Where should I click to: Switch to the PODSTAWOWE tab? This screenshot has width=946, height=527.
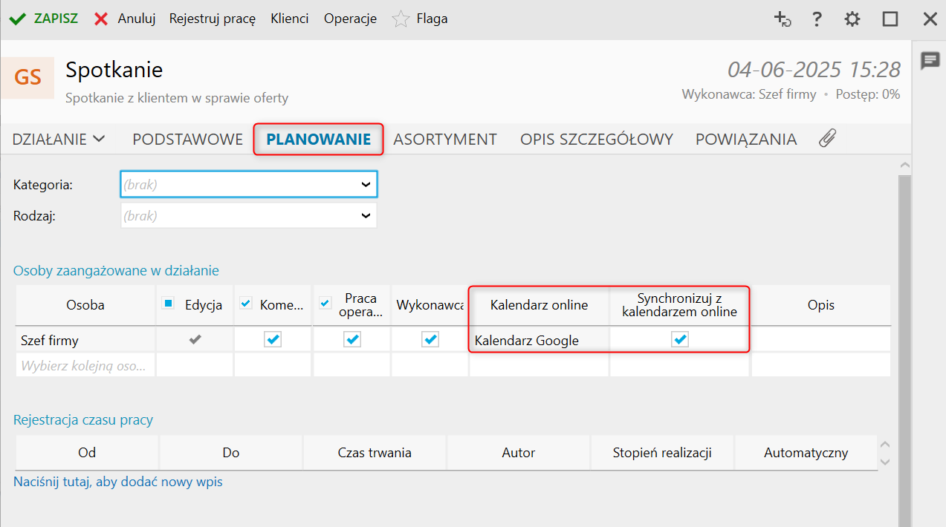[187, 139]
